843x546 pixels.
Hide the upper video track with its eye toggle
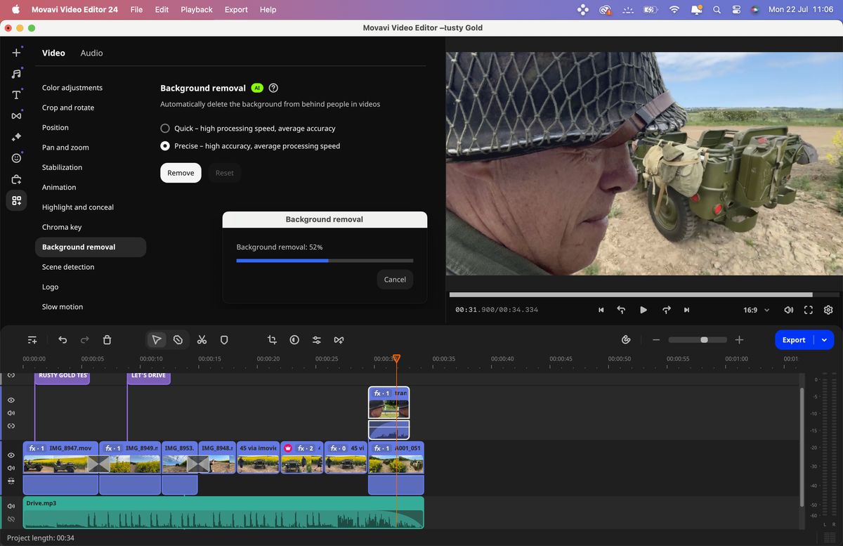click(10, 399)
